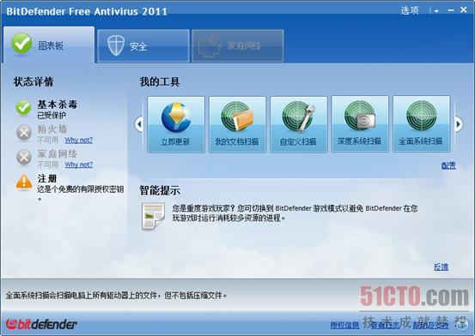Click the 状态详情 section heading

tap(33, 81)
